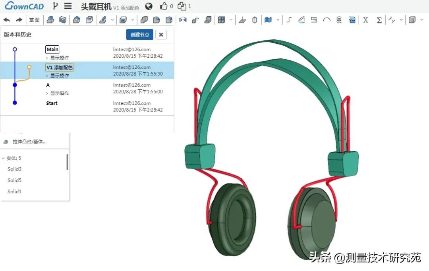The image size is (429, 271).
Task: Select Solid3 in the solids list
Action: (15, 169)
